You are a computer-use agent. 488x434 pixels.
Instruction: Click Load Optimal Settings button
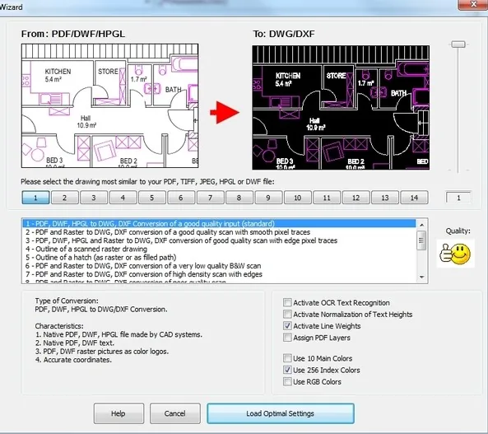coord(281,413)
